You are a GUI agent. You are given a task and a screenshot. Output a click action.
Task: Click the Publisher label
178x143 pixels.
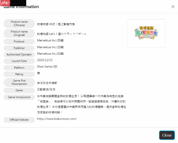click(x=19, y=48)
